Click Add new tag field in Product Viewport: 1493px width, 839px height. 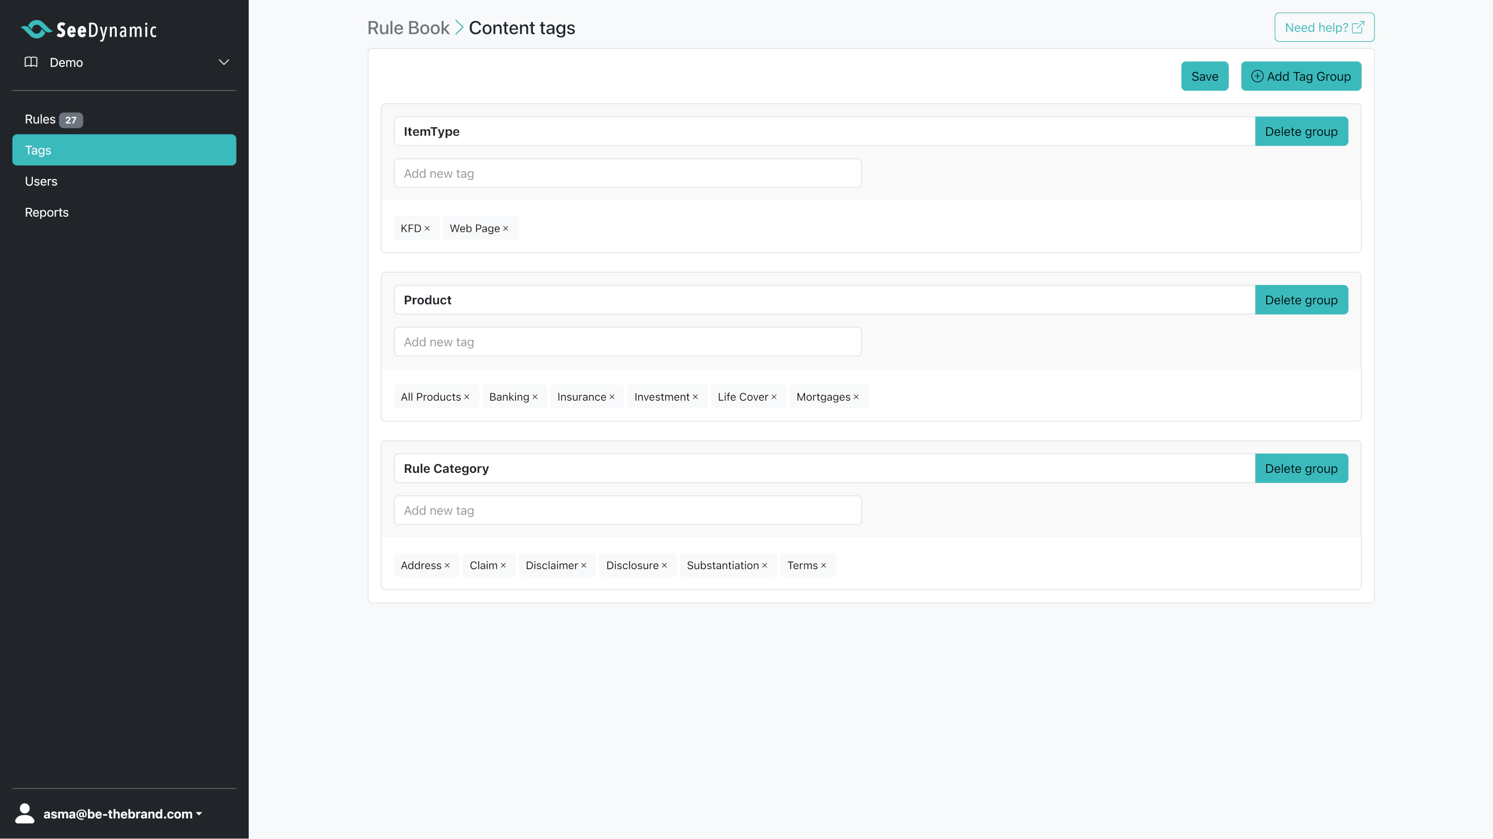coord(627,341)
